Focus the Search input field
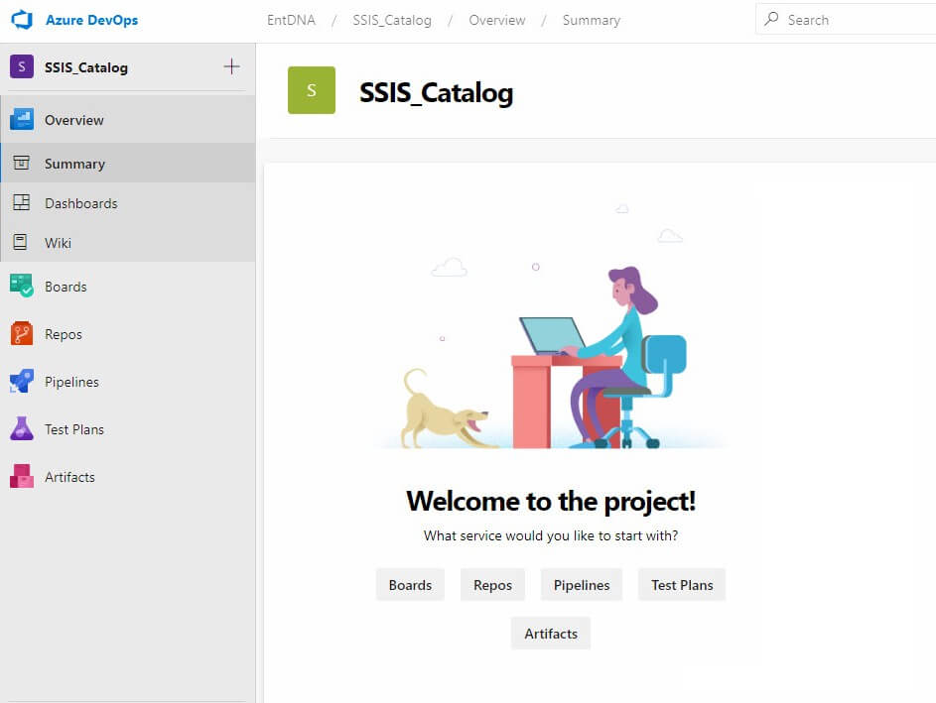The height and width of the screenshot is (703, 936). pos(846,20)
